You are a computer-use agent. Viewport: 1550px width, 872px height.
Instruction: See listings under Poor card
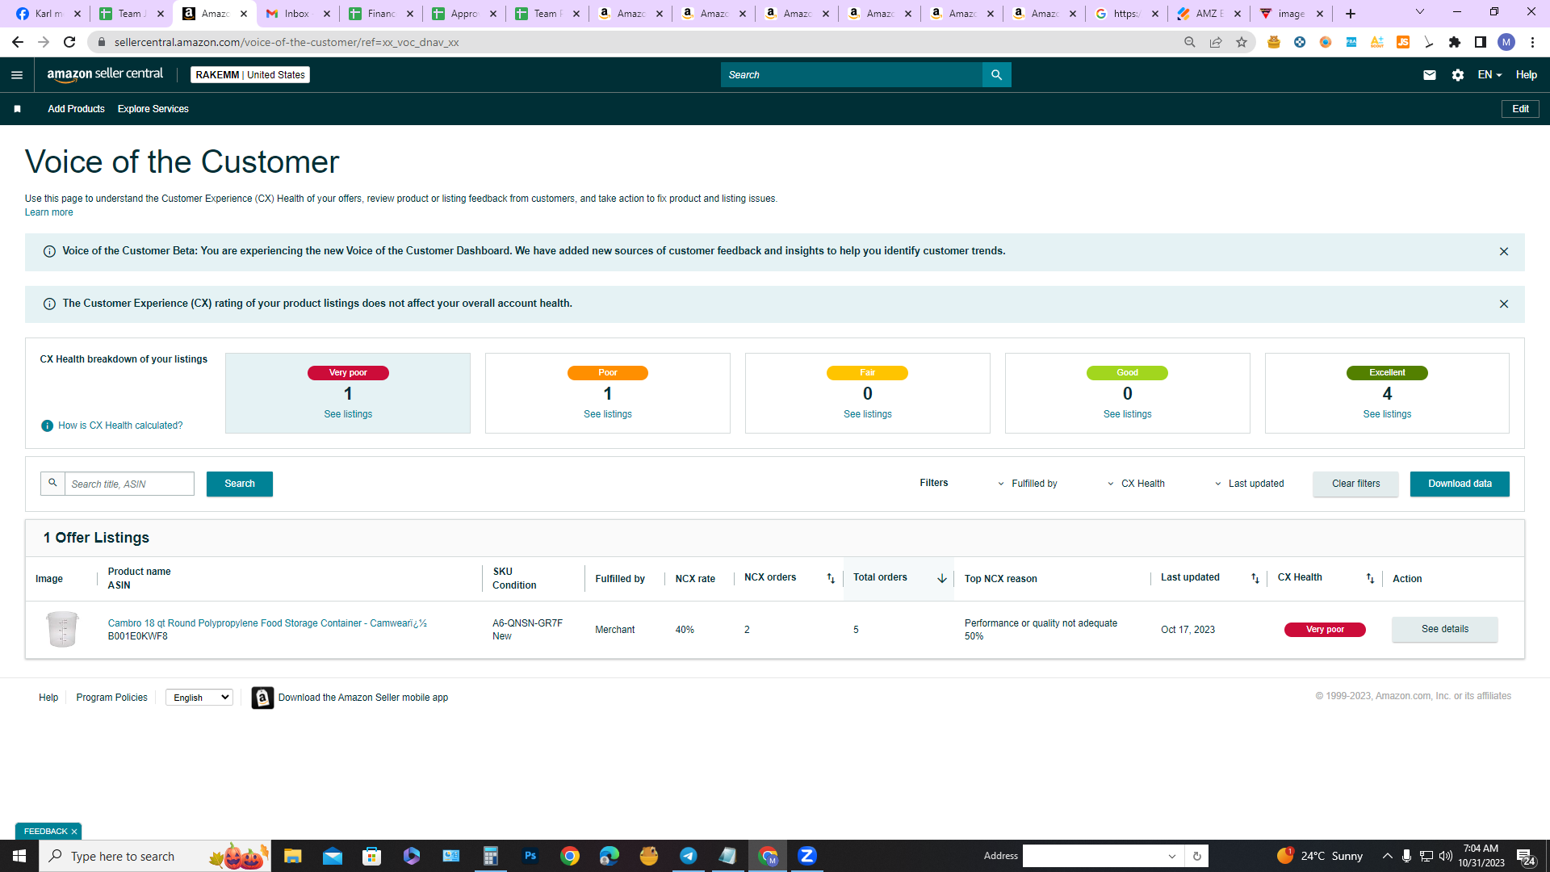click(608, 414)
